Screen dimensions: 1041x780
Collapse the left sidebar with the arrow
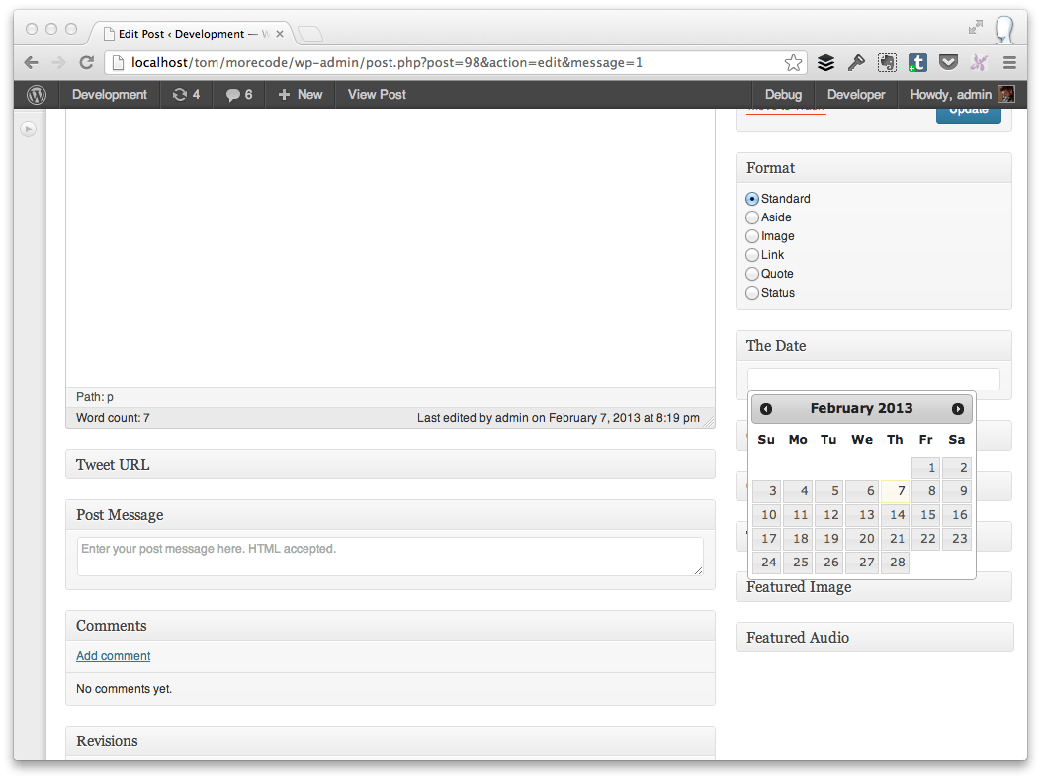(x=28, y=129)
